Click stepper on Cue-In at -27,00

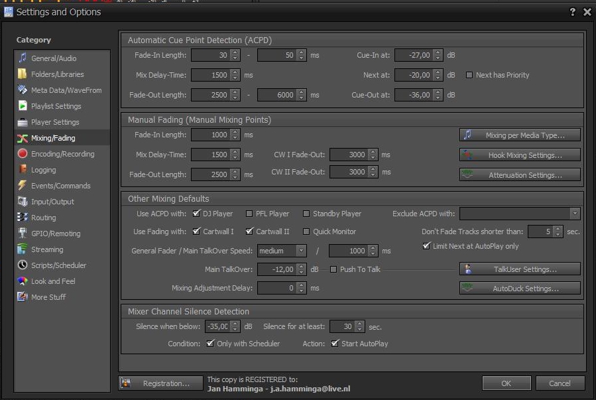point(438,55)
